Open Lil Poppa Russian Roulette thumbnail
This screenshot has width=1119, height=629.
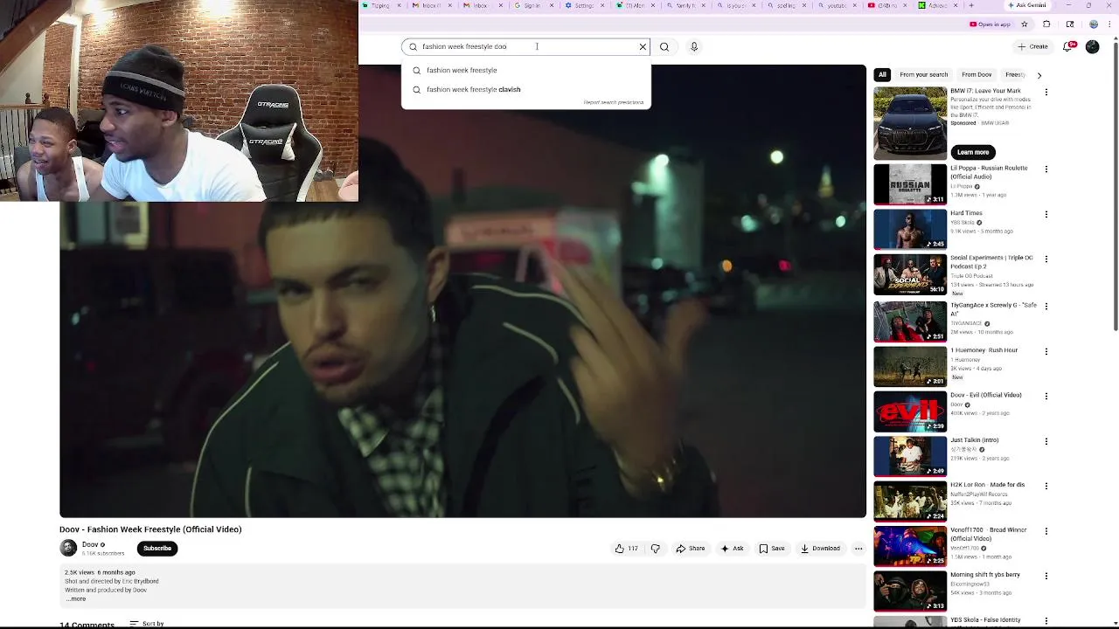[910, 184]
